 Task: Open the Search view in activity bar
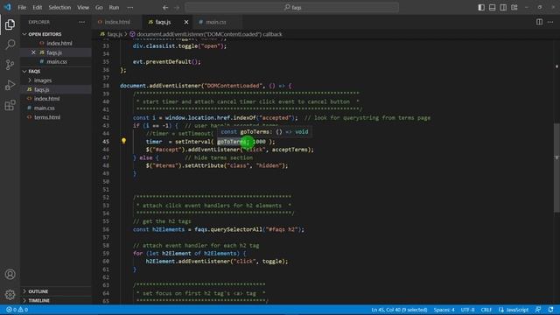click(10, 45)
